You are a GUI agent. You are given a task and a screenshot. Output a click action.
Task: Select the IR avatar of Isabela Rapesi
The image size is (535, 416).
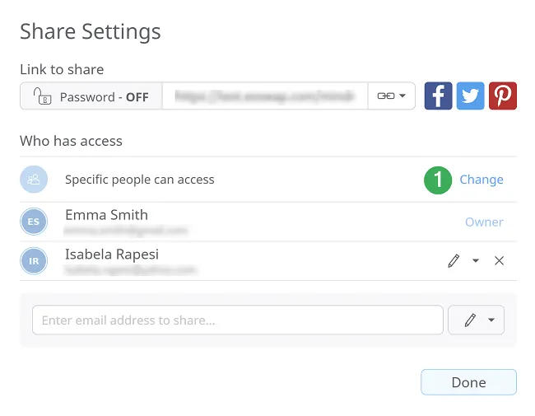[x=34, y=260]
